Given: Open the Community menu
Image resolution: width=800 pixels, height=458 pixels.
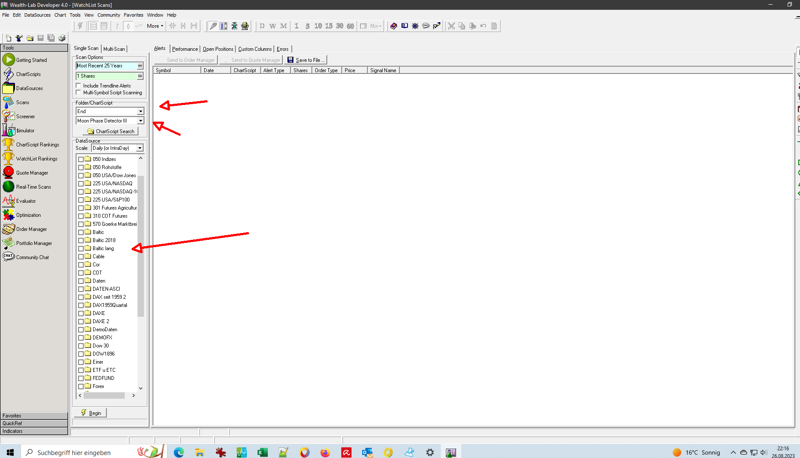Looking at the screenshot, I should 109,15.
